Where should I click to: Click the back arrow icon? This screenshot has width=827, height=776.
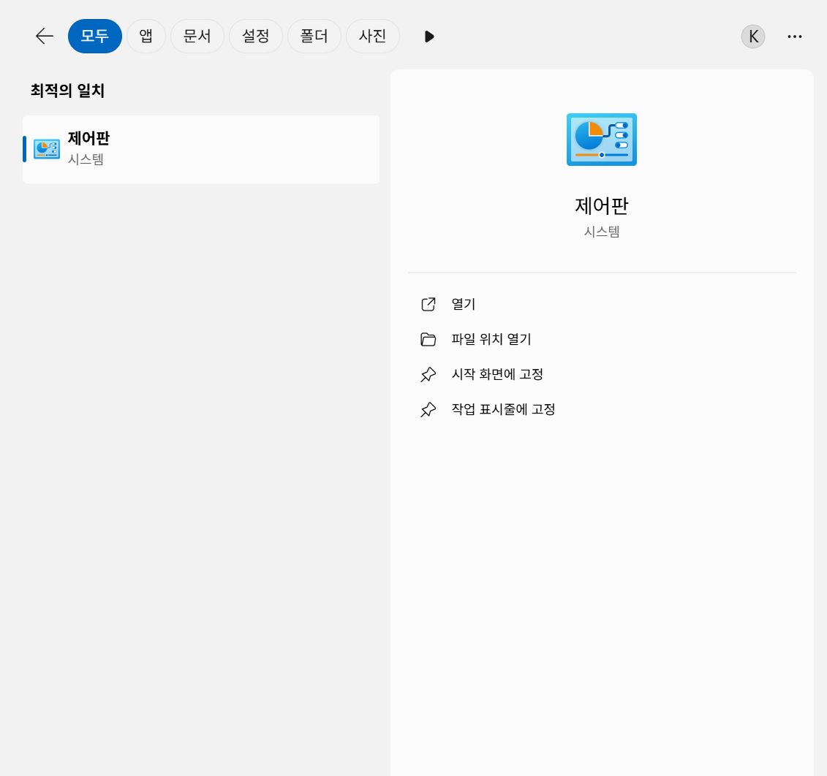tap(43, 36)
